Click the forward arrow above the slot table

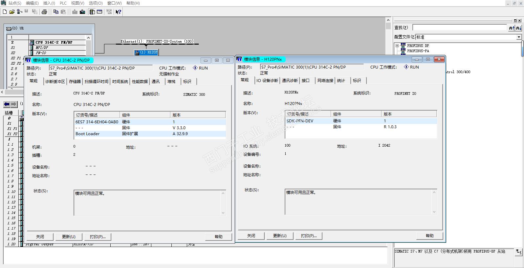[x=14, y=104]
